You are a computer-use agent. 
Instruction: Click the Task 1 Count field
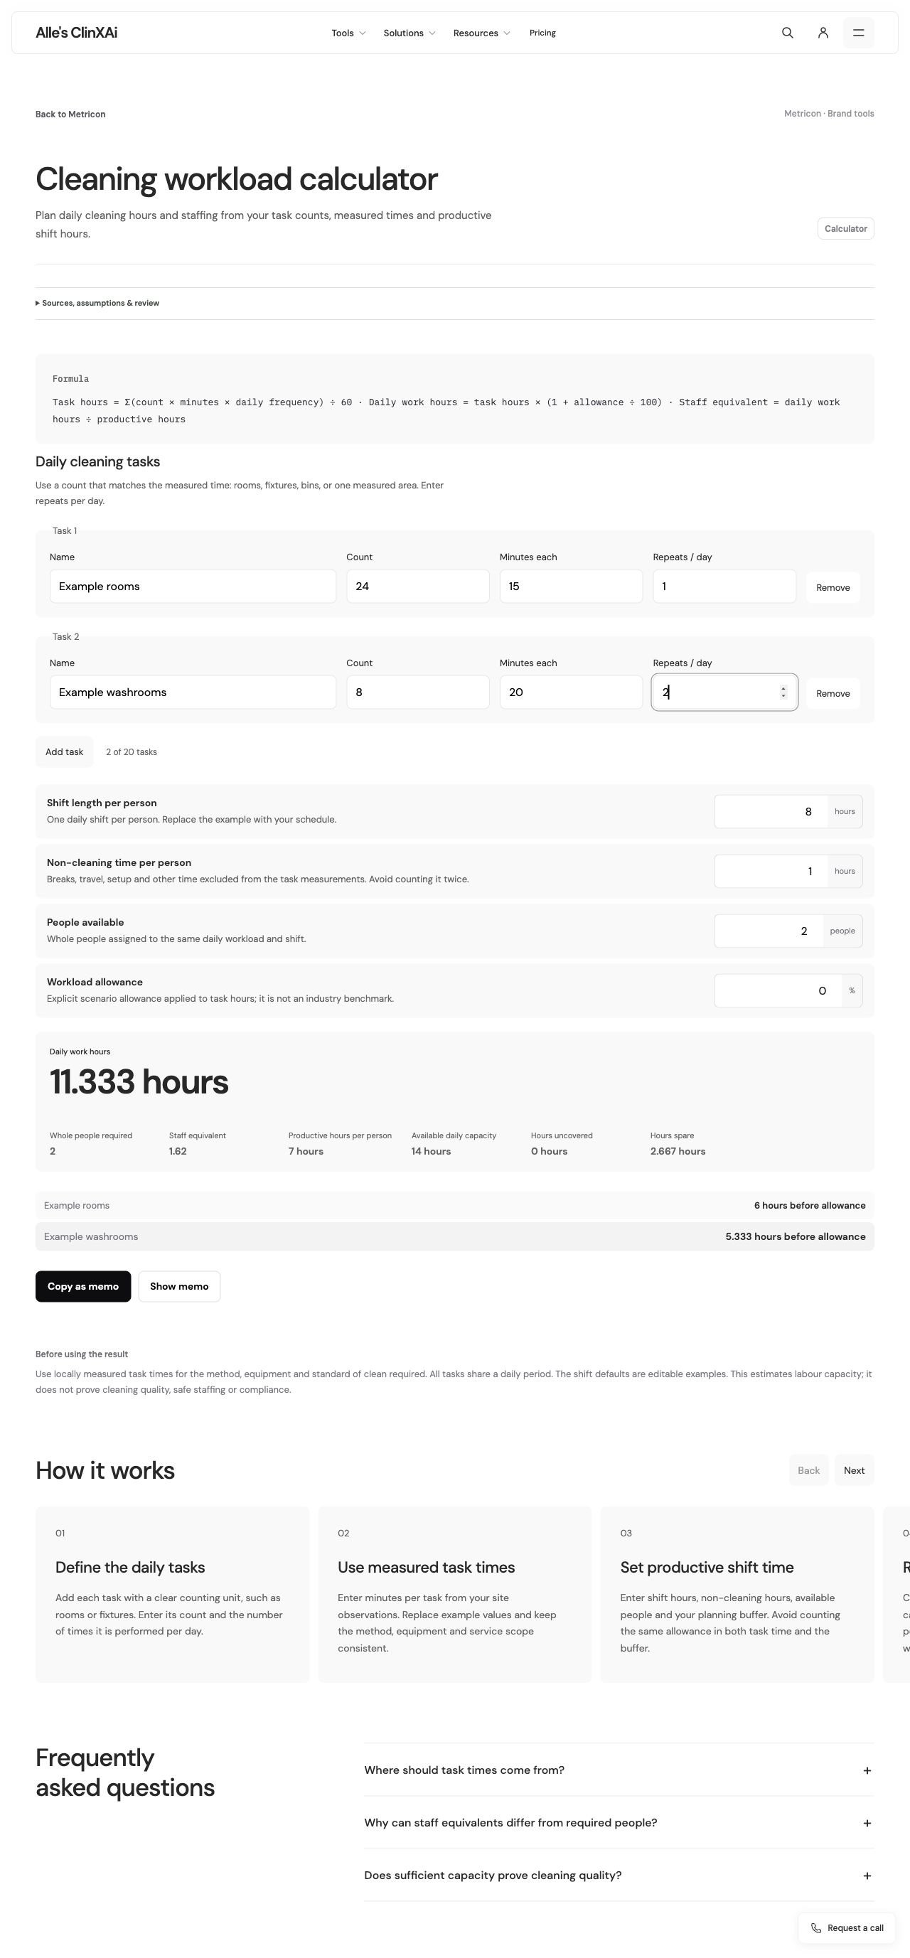[x=417, y=586]
